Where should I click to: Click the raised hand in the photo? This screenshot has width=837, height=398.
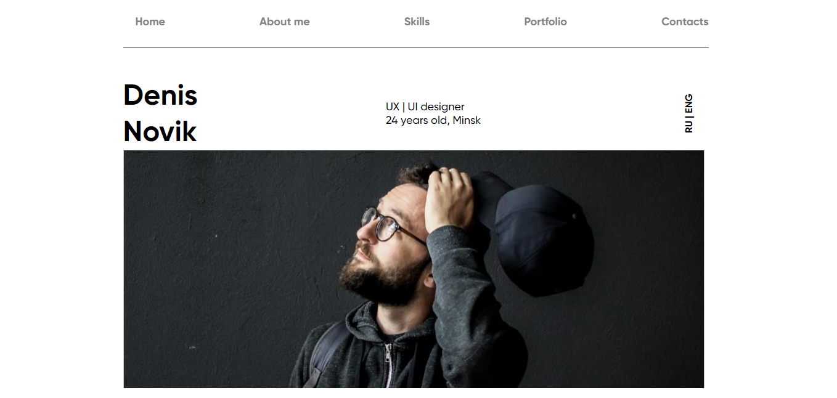[449, 197]
